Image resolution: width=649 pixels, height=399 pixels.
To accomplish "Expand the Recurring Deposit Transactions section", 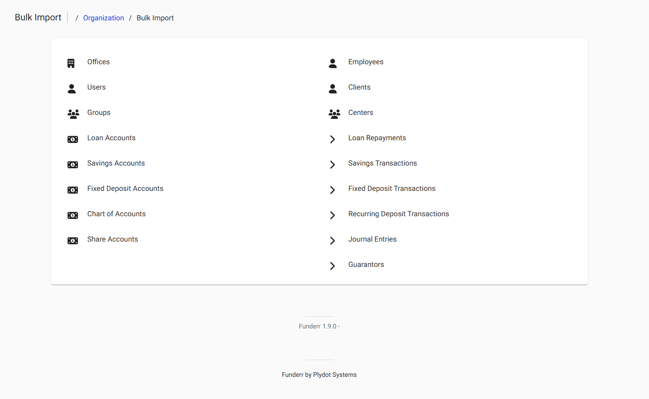I will [x=332, y=215].
